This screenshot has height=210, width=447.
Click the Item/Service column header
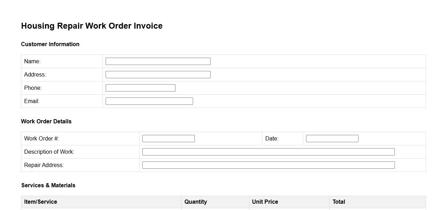pos(41,202)
